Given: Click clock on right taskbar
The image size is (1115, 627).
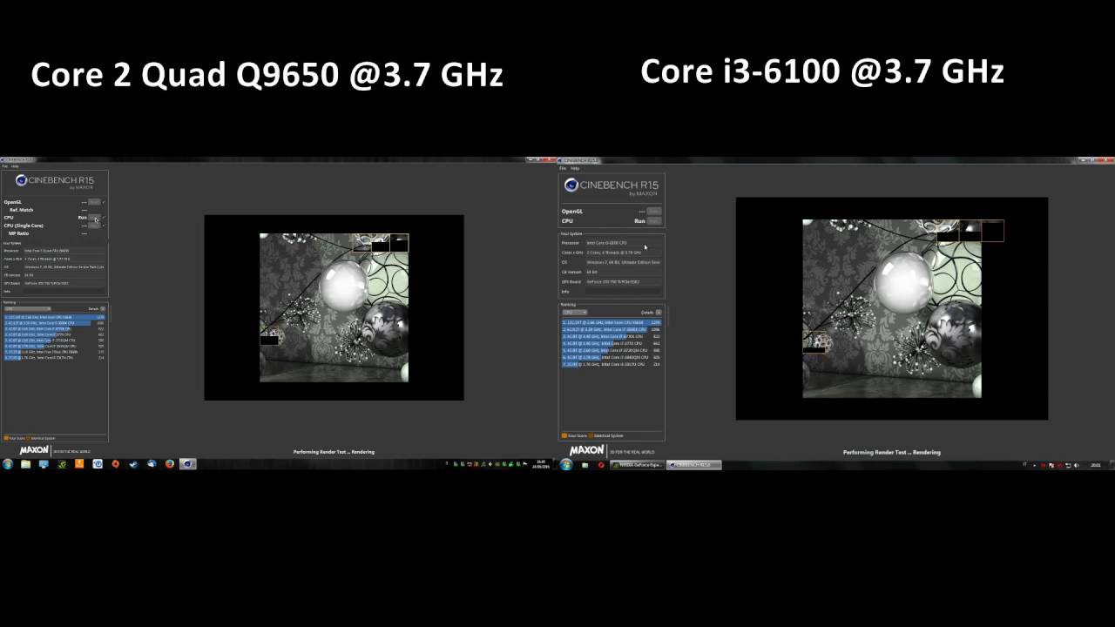Looking at the screenshot, I should point(1096,465).
